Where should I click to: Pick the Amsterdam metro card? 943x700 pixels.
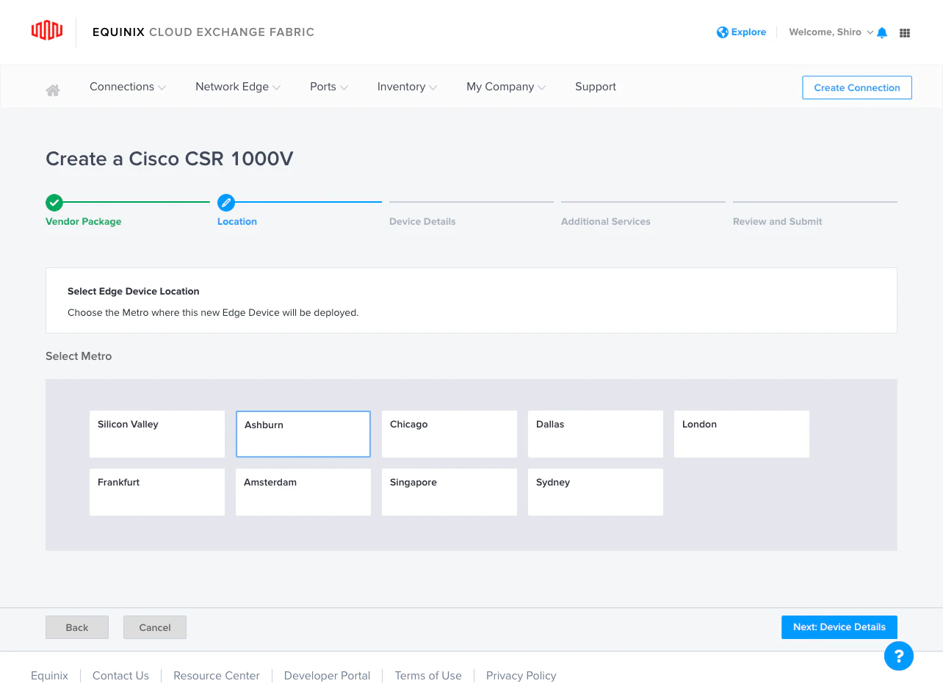click(303, 492)
